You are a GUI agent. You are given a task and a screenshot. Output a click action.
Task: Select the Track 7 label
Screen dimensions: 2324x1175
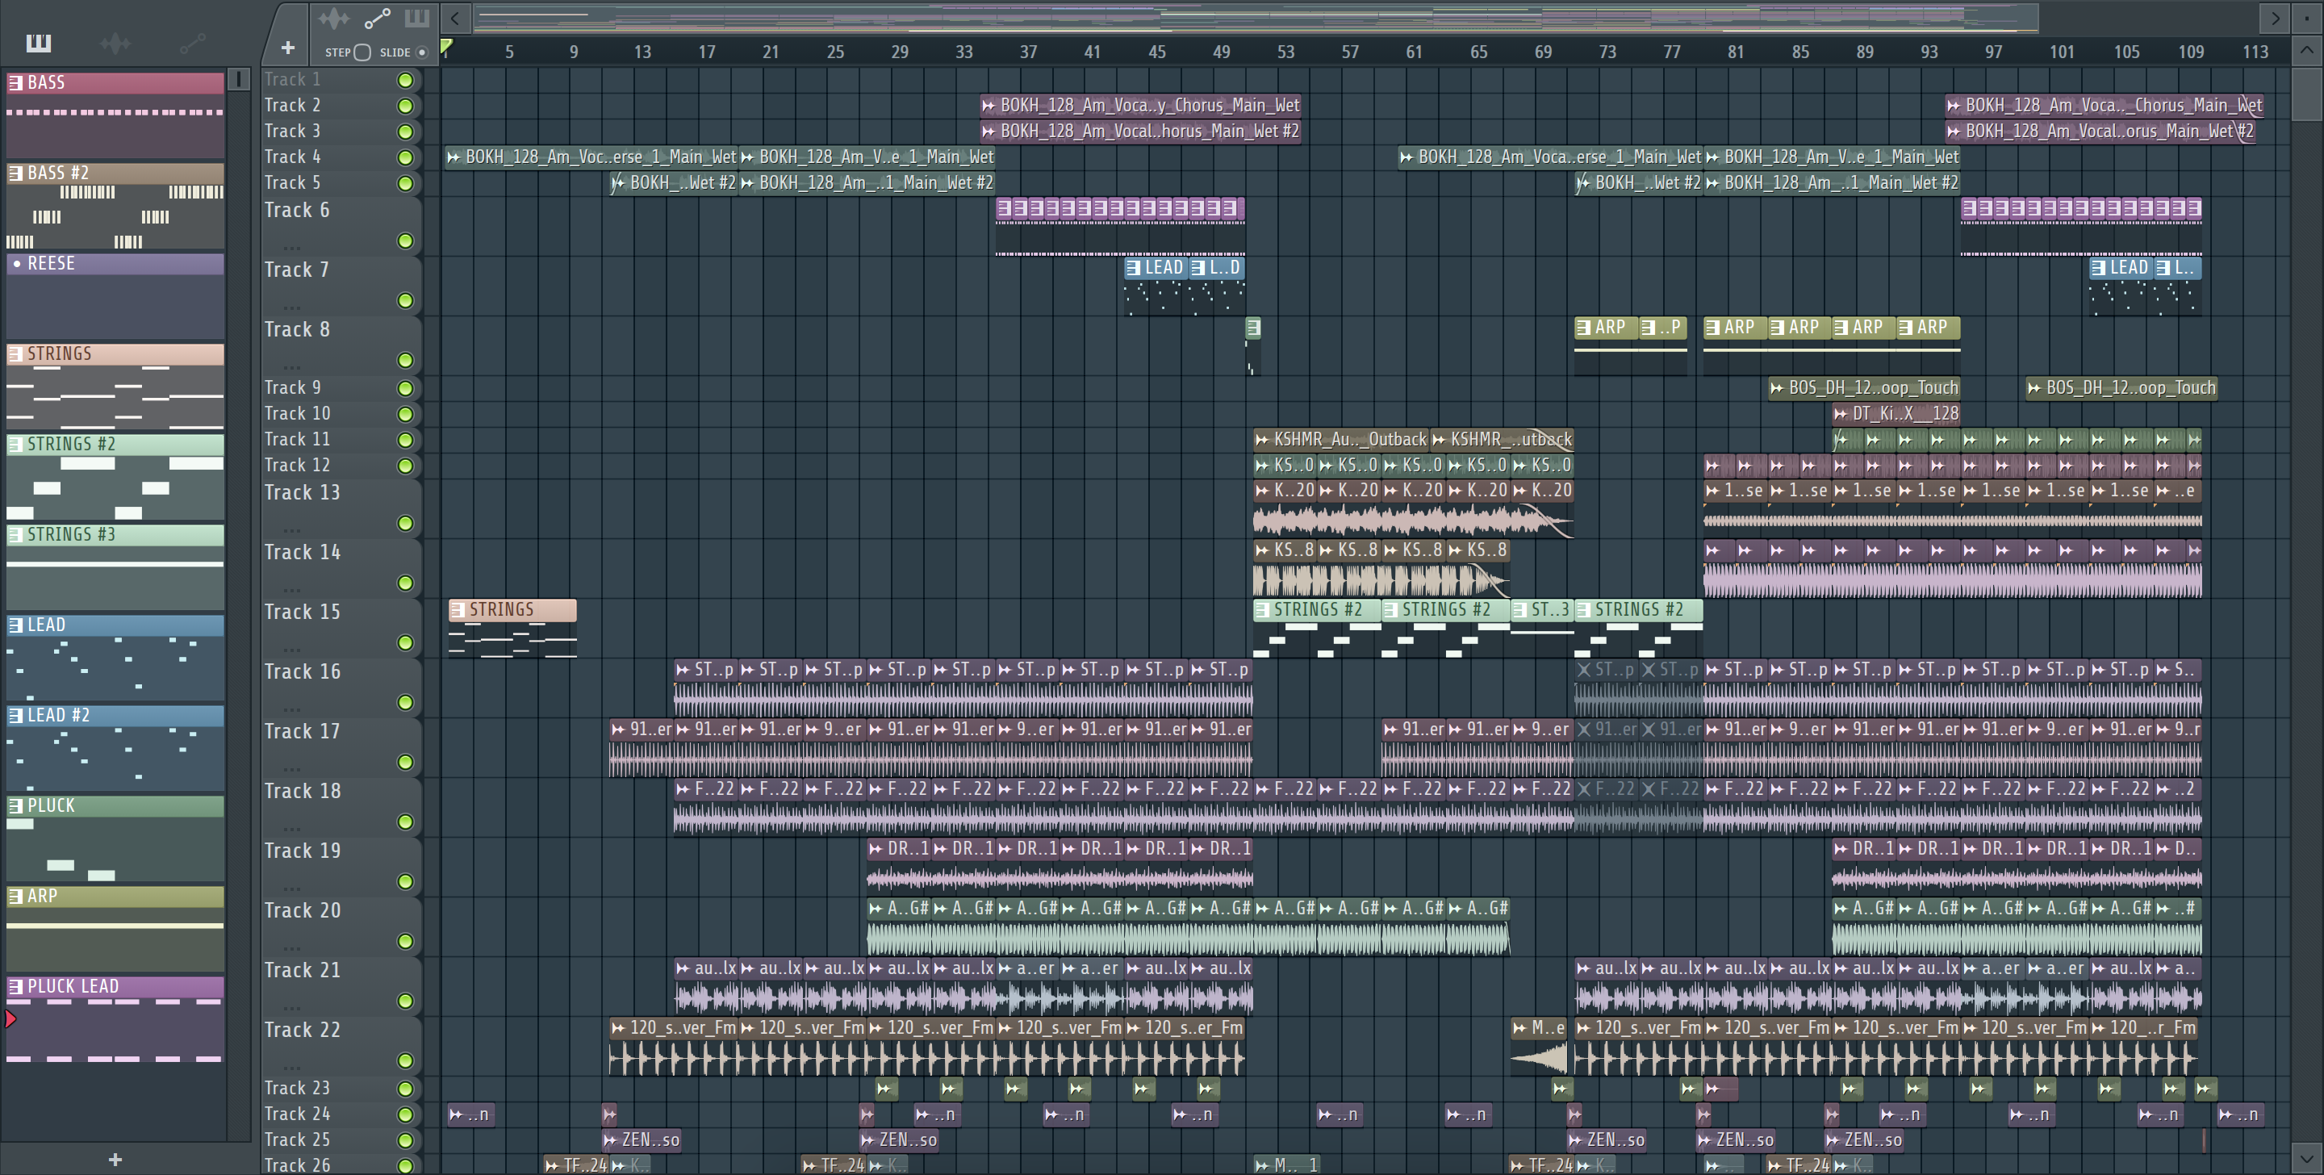tap(297, 270)
